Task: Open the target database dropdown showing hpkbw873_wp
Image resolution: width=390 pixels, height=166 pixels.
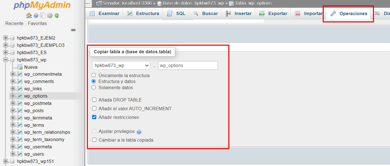Action: pos(121,65)
